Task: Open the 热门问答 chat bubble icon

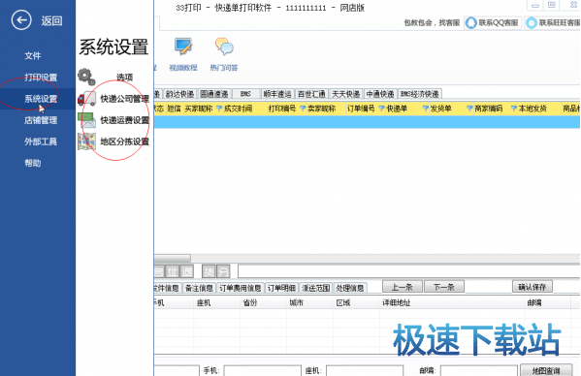Action: click(x=224, y=47)
